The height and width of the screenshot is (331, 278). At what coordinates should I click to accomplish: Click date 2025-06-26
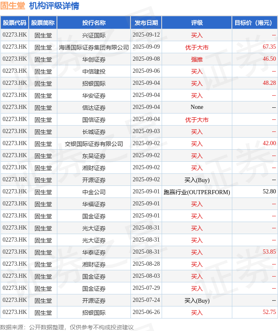tap(146, 312)
